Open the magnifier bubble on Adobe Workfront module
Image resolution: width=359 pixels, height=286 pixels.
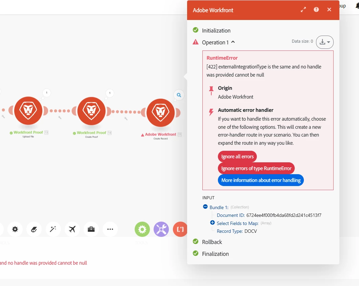pyautogui.click(x=179, y=95)
